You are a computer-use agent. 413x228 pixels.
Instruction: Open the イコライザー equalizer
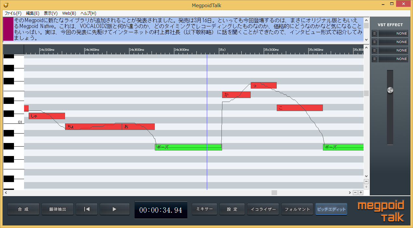click(x=263, y=209)
